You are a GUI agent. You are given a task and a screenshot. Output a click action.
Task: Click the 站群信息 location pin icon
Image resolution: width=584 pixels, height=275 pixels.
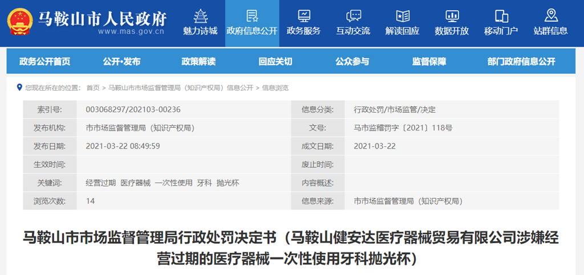[550, 15]
